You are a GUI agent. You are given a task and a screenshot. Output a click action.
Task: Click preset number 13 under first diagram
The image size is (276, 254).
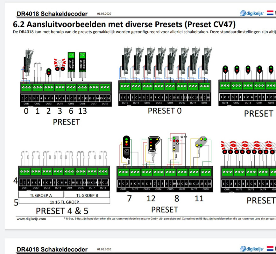(82, 111)
